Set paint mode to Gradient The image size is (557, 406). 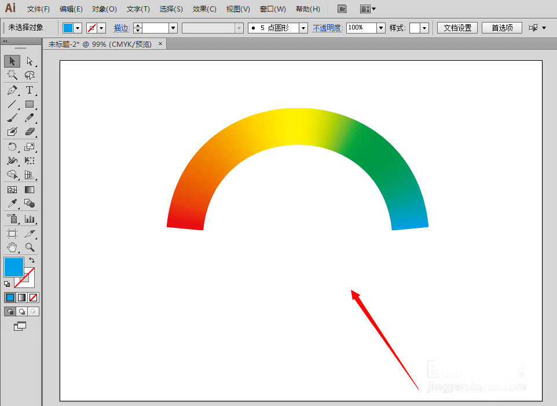21,297
